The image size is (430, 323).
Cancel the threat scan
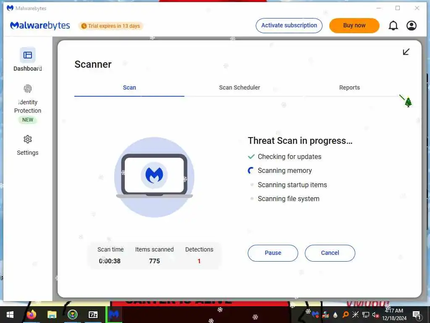click(330, 253)
